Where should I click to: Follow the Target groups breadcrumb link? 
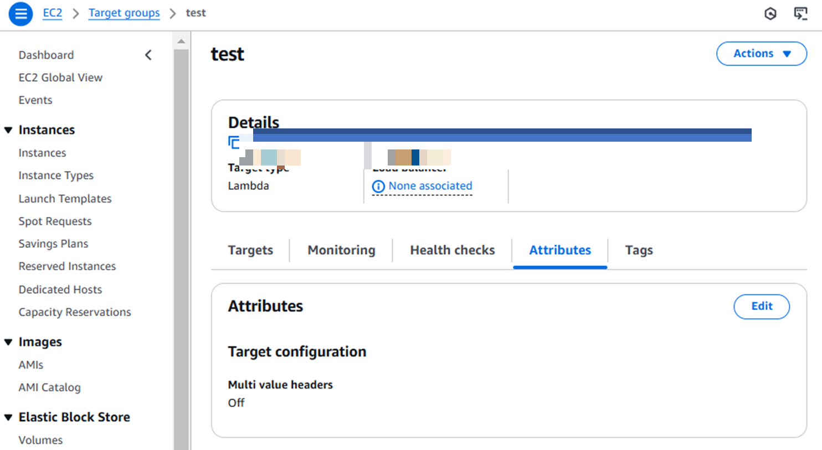coord(124,13)
